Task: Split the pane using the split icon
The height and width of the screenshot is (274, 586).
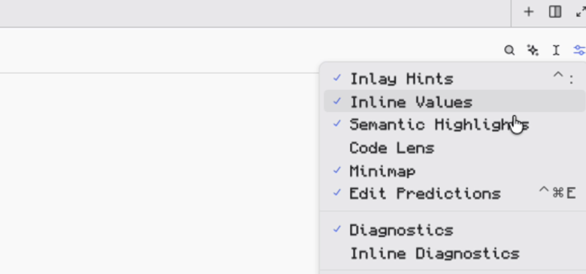Action: pos(555,12)
